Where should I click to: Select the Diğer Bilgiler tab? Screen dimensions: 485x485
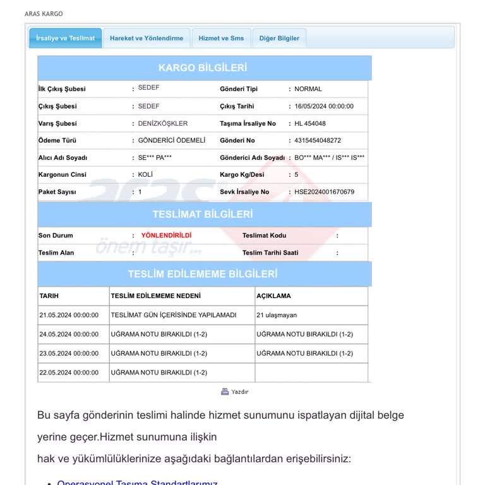279,38
